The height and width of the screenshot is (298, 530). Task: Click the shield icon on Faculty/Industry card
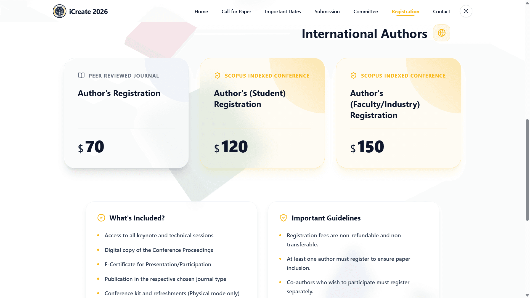point(353,76)
